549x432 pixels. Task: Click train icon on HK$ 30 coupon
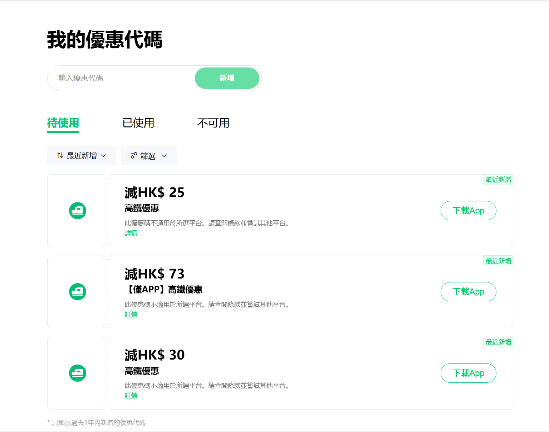point(78,373)
